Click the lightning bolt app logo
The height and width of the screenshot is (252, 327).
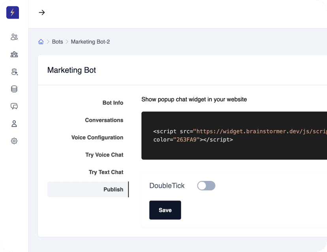pos(12,12)
